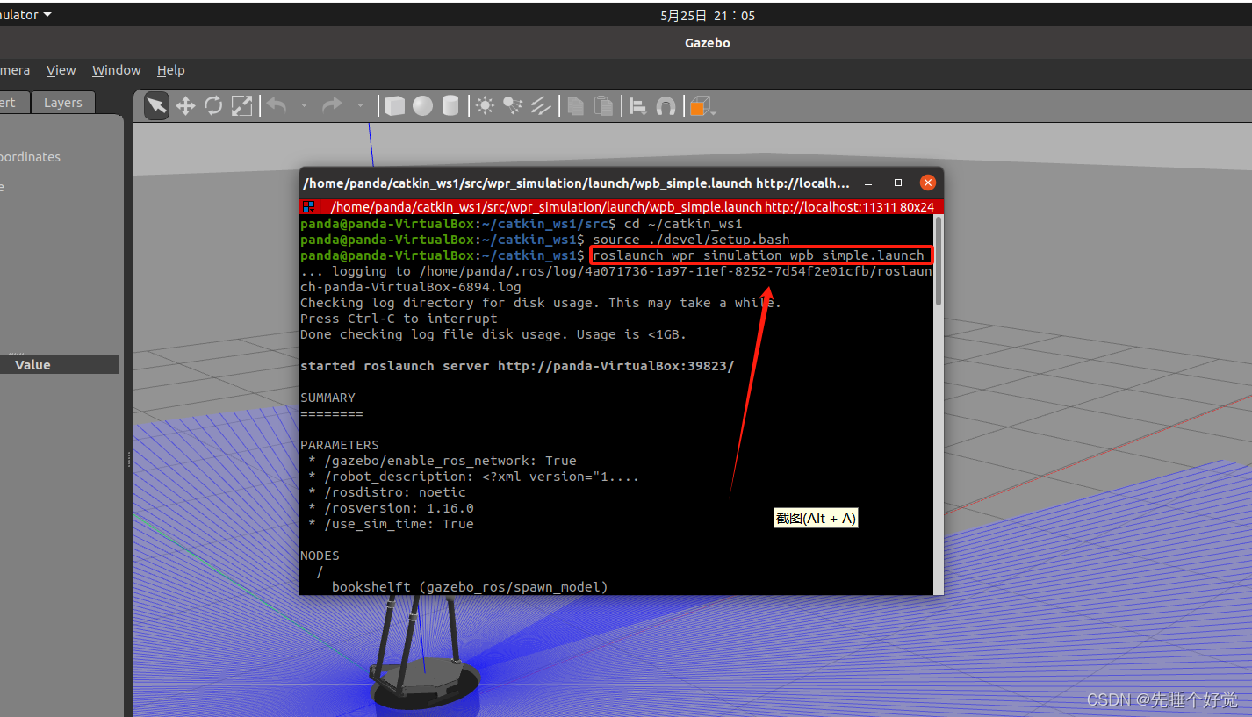This screenshot has height=717, width=1252.
Task: Click the 'source ./devel/setup.bash' command line
Action: coord(691,240)
